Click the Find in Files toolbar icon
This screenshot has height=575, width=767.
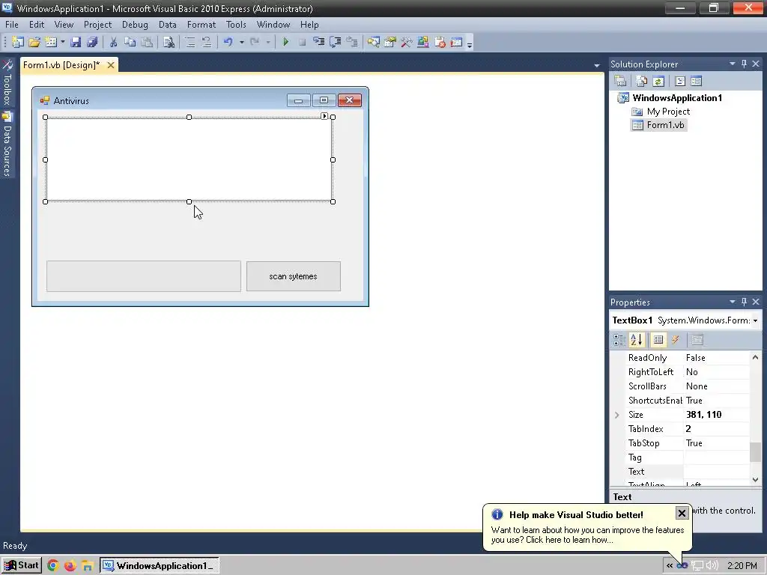[169, 42]
